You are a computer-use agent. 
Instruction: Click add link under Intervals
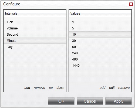tap(27, 88)
